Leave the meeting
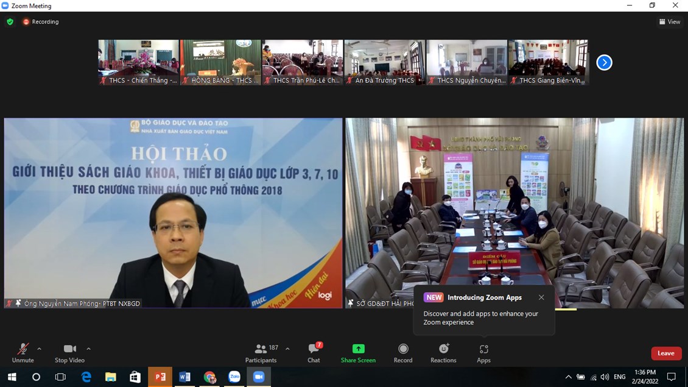The height and width of the screenshot is (387, 688). 665,353
